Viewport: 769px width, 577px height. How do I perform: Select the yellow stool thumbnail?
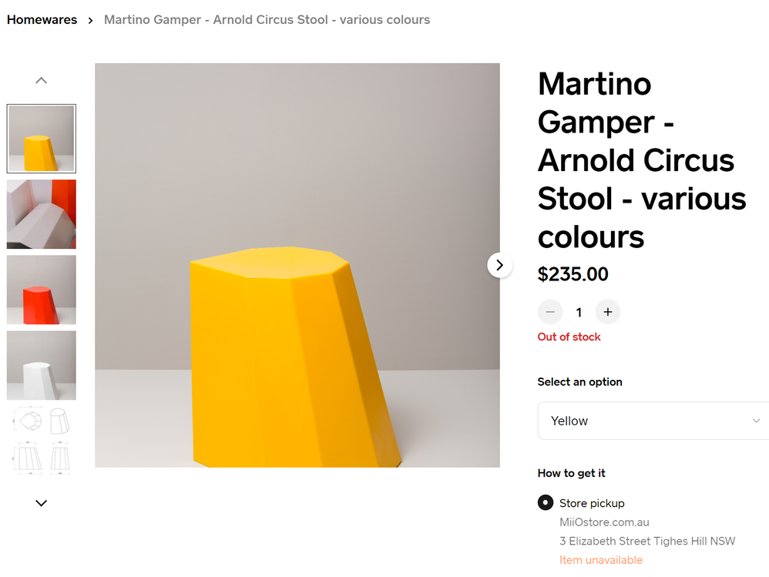pos(41,139)
